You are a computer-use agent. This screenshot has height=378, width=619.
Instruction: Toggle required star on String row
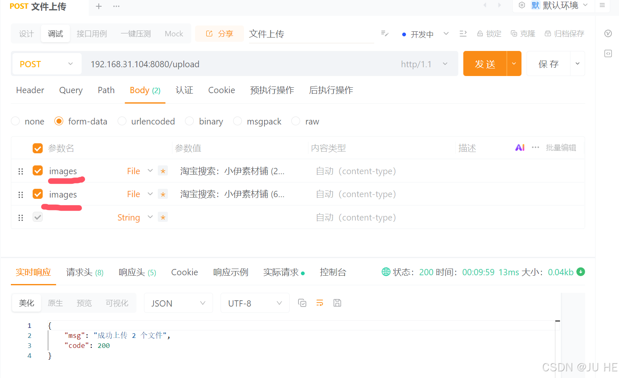pyautogui.click(x=163, y=217)
